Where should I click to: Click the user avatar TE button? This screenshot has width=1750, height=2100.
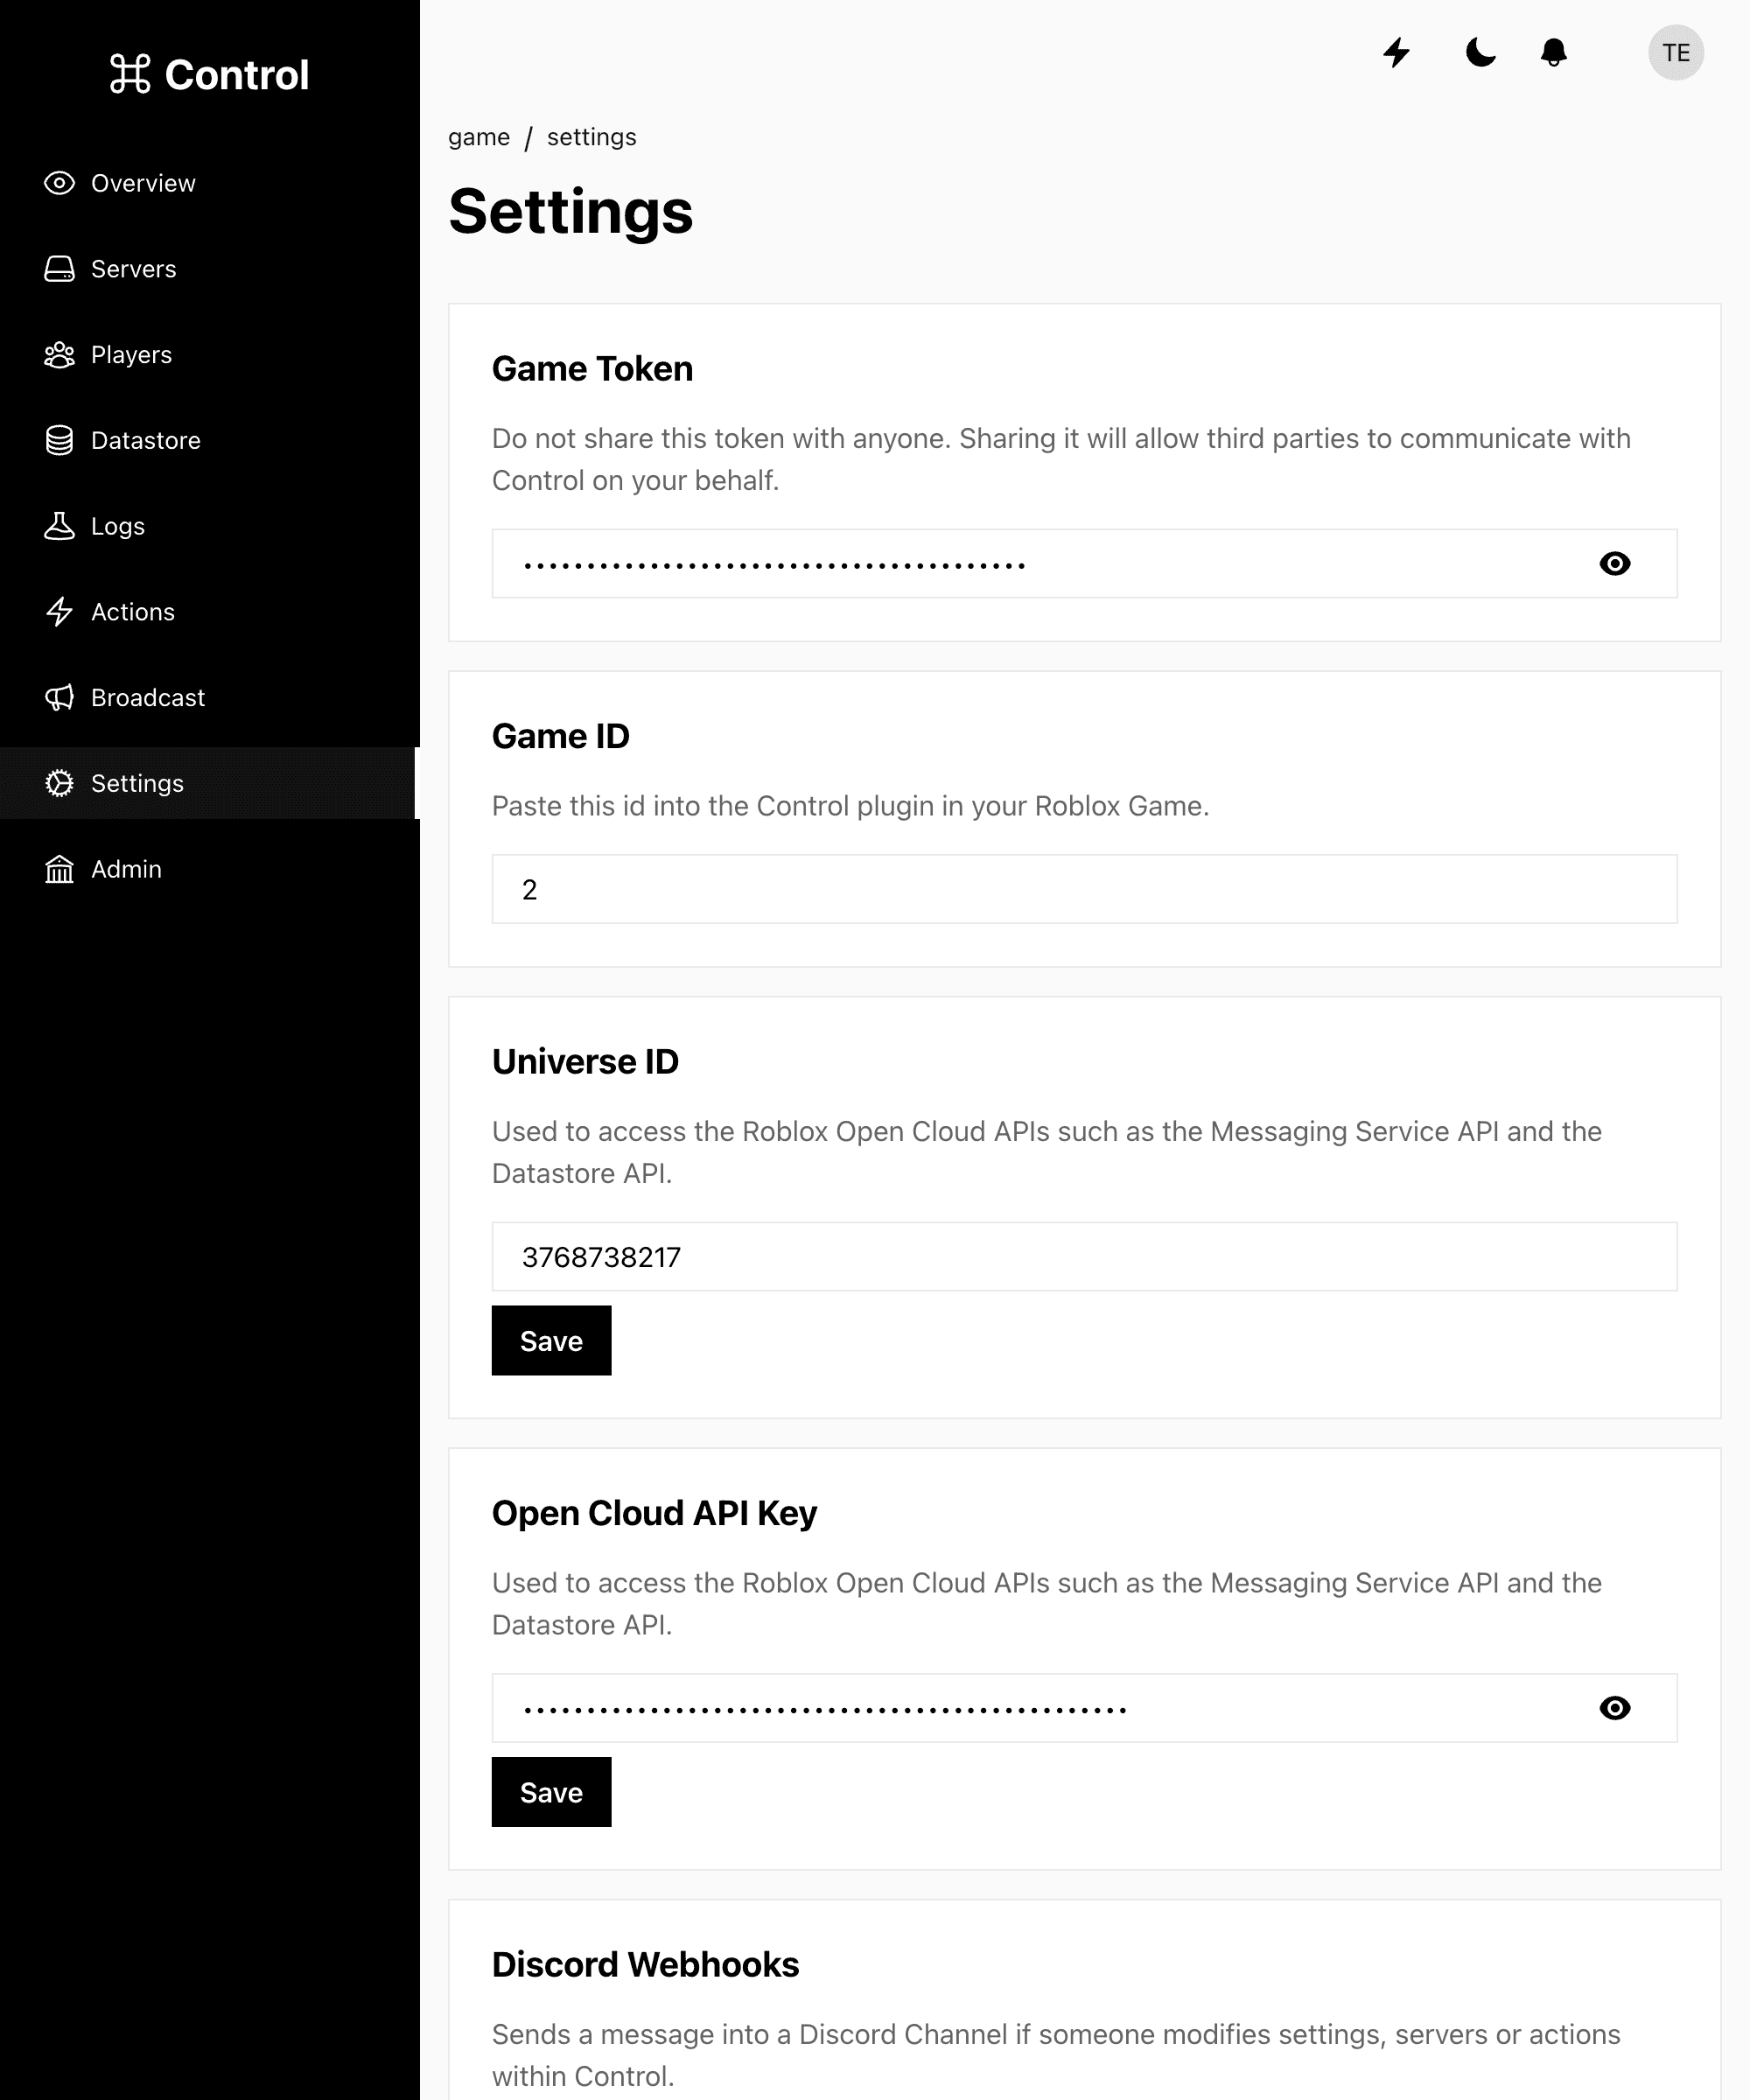pyautogui.click(x=1676, y=52)
